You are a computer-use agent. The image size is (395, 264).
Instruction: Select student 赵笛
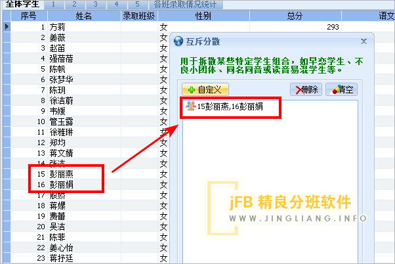(x=57, y=48)
